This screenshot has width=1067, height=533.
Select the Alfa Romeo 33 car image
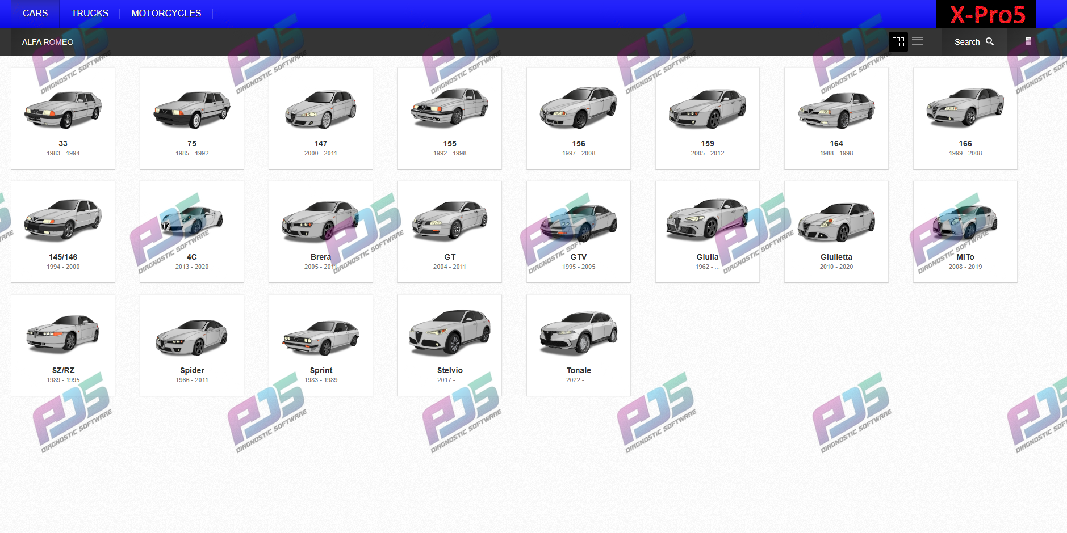coord(63,109)
